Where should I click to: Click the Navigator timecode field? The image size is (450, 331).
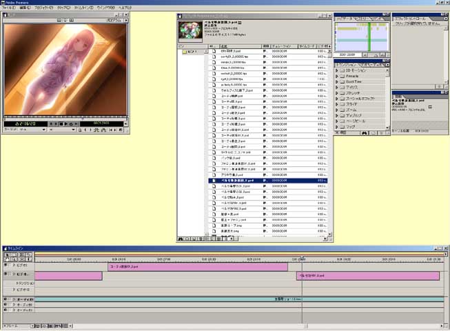(x=347, y=54)
